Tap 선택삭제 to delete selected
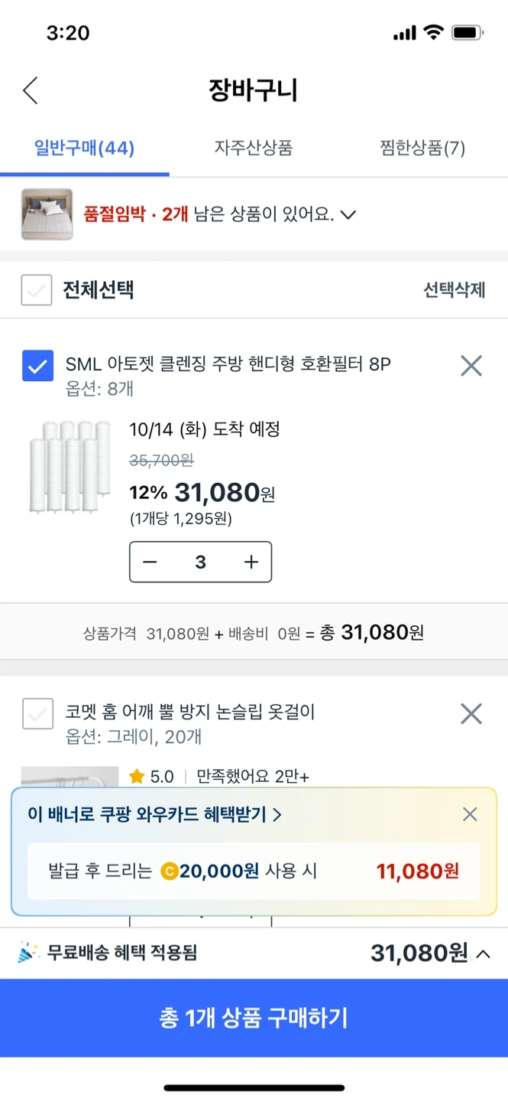Viewport: 508px width, 1102px height. [455, 290]
